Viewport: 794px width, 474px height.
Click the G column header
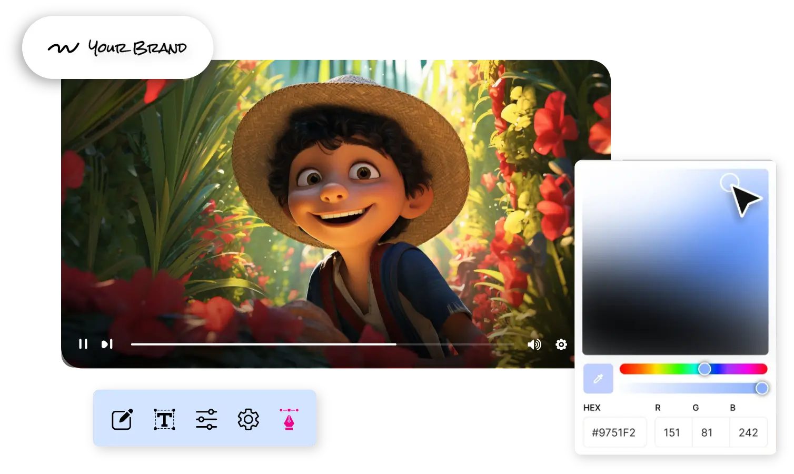pyautogui.click(x=696, y=407)
